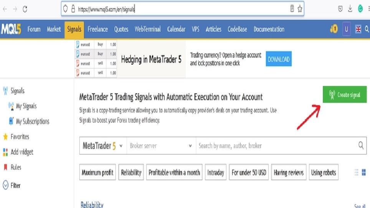This screenshot has height=208, width=370.
Task: Switch to grid view icon
Action: 363,172
